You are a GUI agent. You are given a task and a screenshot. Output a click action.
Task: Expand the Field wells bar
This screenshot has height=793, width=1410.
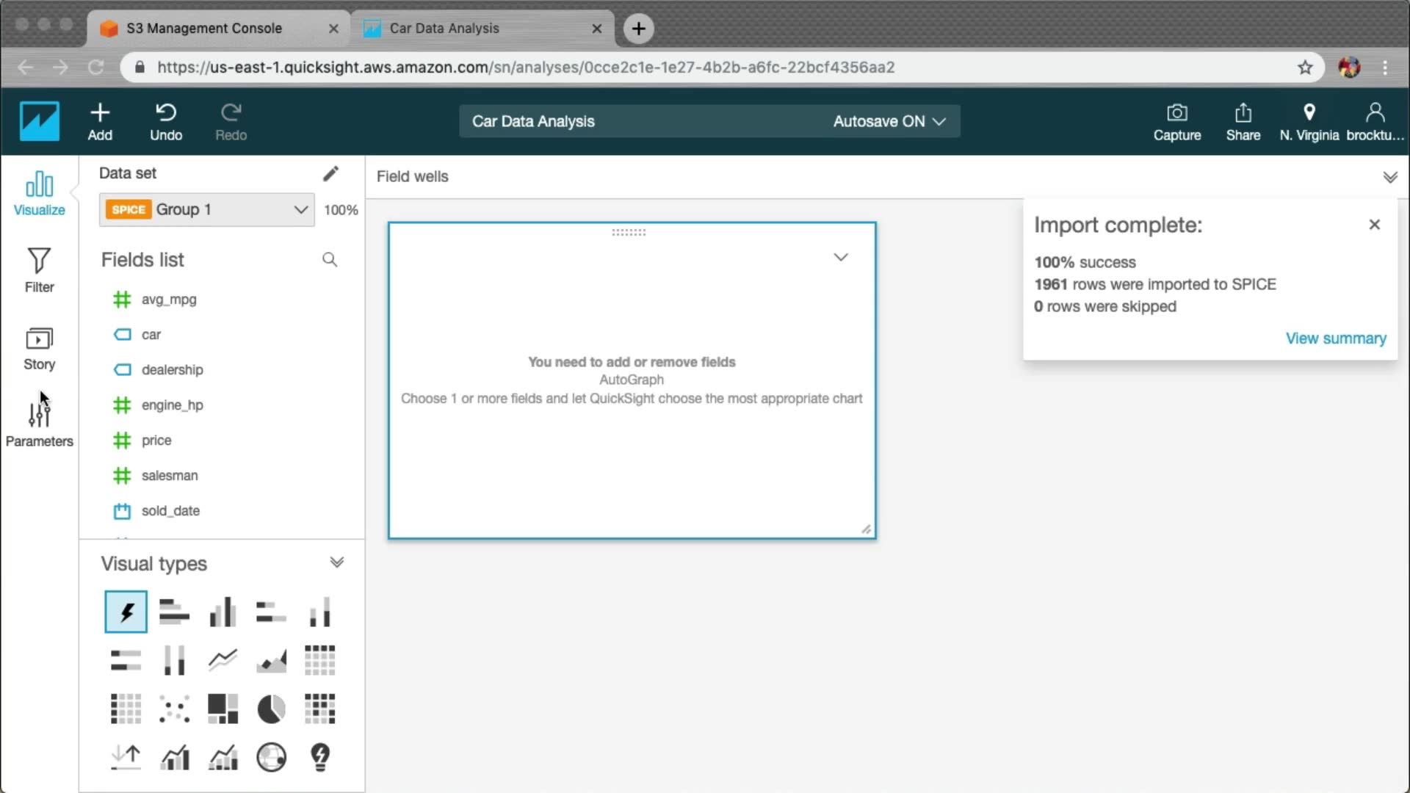coord(1389,177)
